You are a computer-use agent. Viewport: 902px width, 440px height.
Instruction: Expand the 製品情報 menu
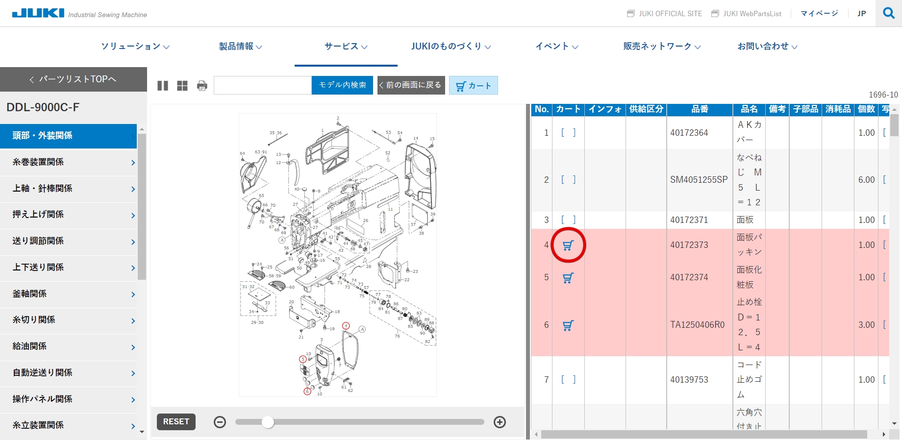[240, 47]
